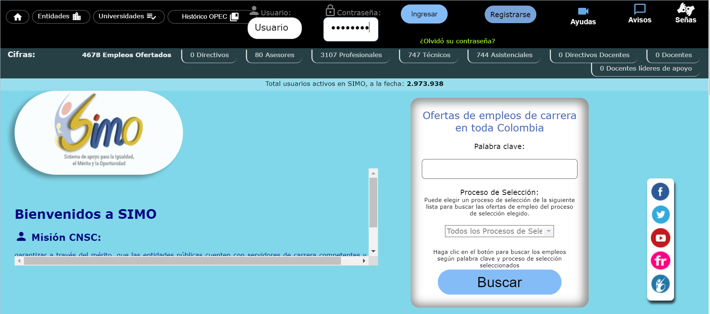Click the home icon button
The image size is (710, 314).
(x=18, y=17)
